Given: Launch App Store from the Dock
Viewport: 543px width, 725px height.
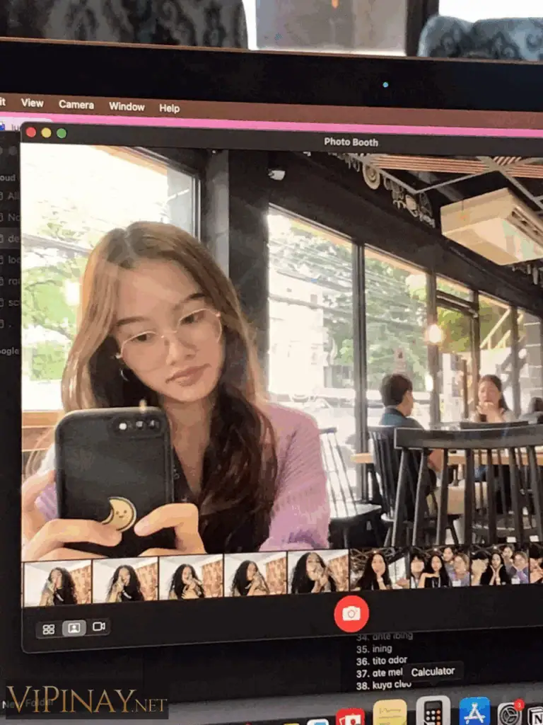Looking at the screenshot, I should [x=474, y=712].
